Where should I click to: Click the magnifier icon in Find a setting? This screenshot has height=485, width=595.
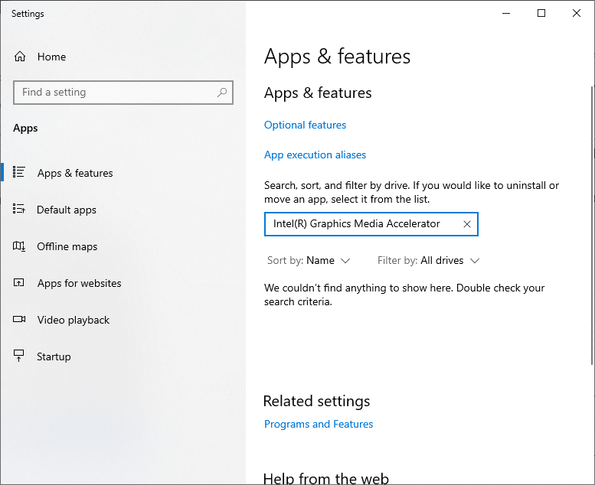point(222,93)
